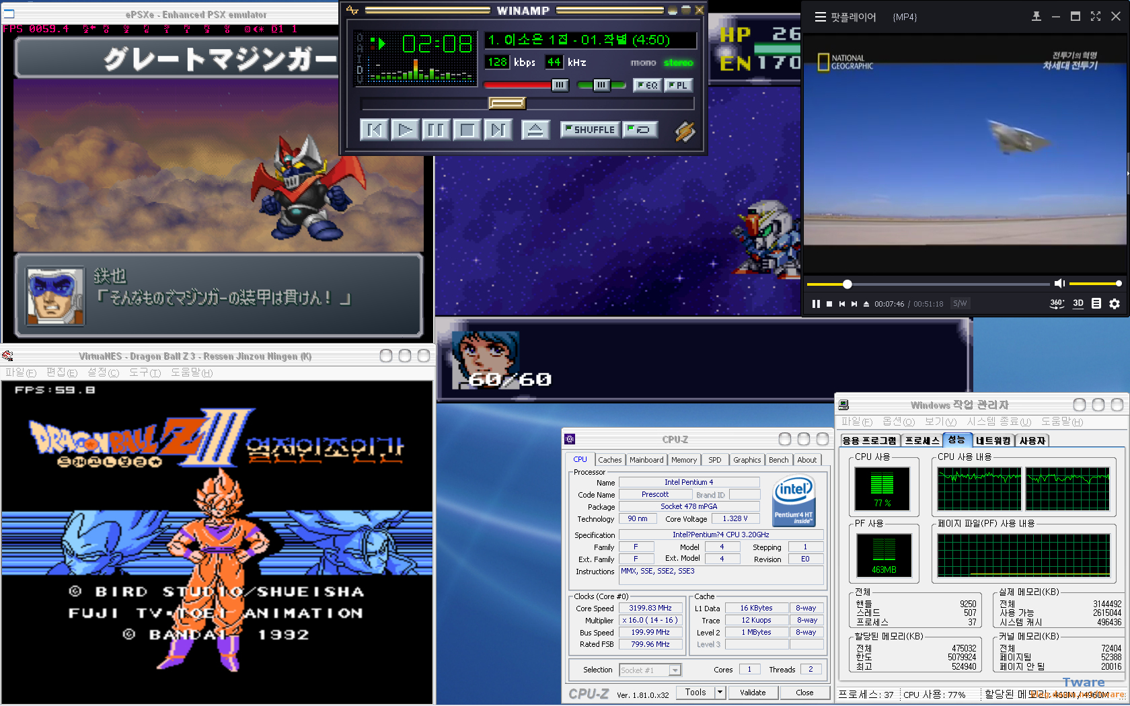Pin PotPlayer window on top
Viewport: 1130px width, 706px height.
[1036, 16]
